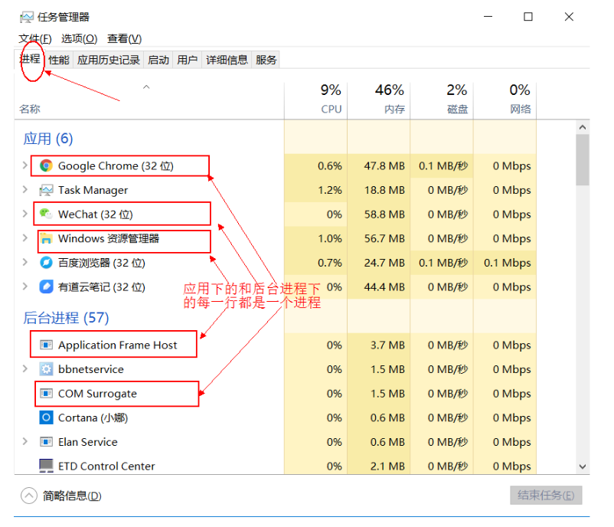
Task: Switch to the 用户 tab
Action: (187, 60)
